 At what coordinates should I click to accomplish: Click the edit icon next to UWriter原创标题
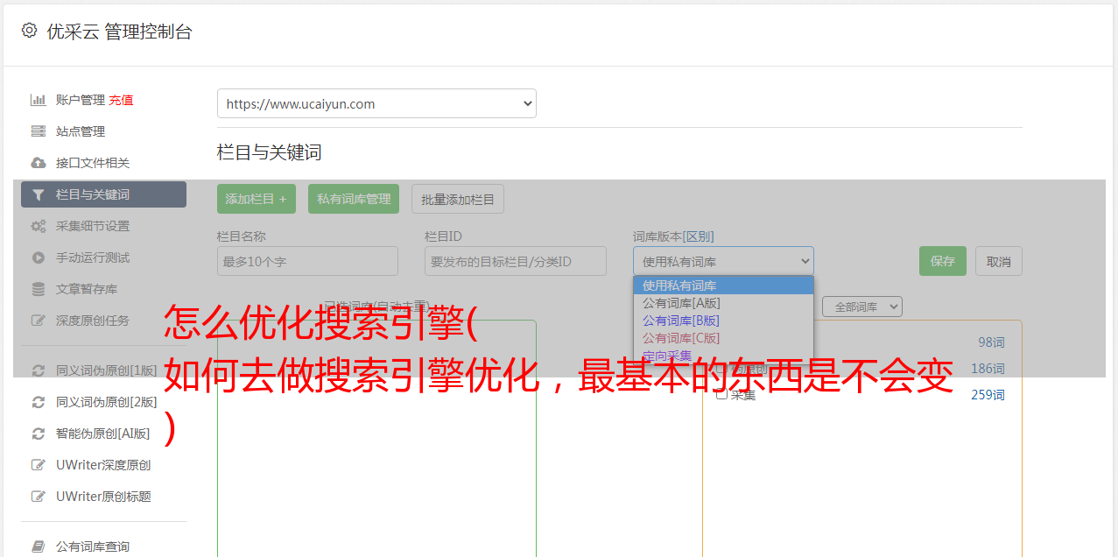tap(38, 497)
